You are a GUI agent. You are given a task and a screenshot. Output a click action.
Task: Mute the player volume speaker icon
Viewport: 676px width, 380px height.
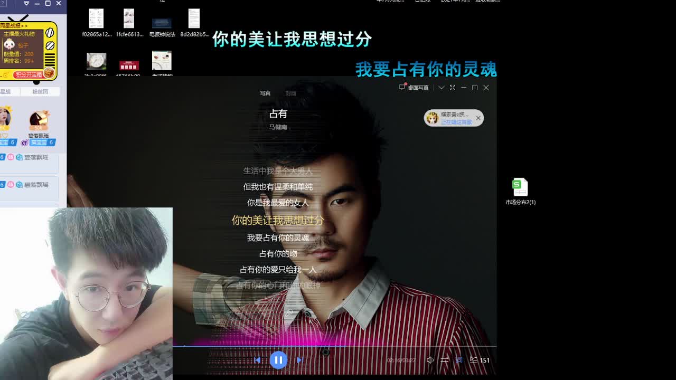(430, 360)
